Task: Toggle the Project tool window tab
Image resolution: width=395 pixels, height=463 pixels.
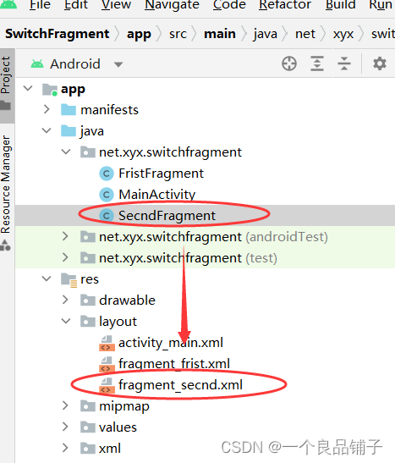Action: pos(7,85)
